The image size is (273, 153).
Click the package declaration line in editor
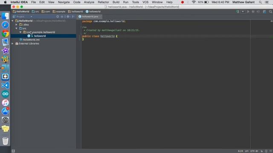coord(104,21)
